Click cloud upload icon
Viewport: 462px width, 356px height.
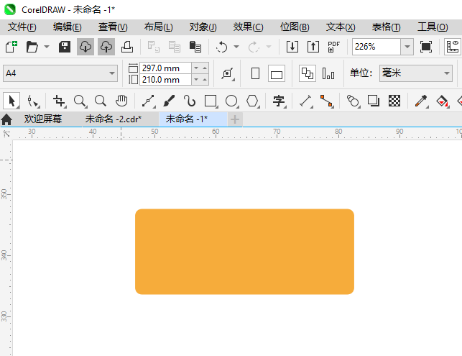(x=106, y=47)
